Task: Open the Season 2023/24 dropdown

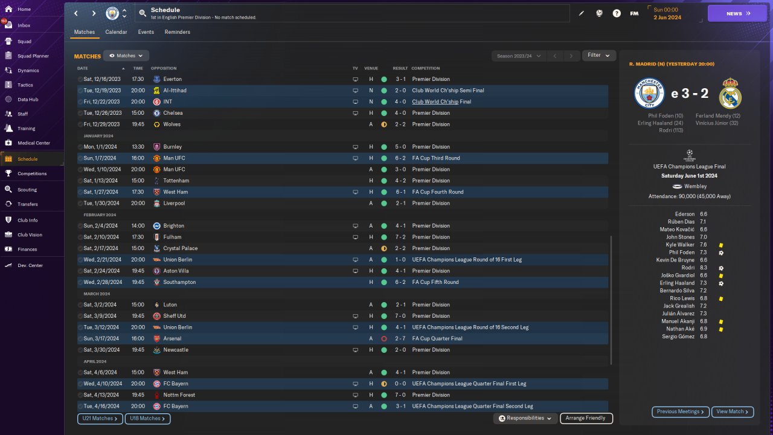Action: [x=519, y=56]
